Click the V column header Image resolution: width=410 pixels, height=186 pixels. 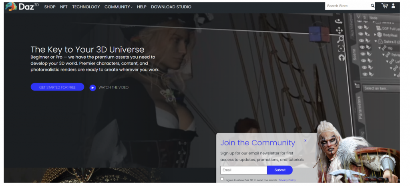point(358,17)
